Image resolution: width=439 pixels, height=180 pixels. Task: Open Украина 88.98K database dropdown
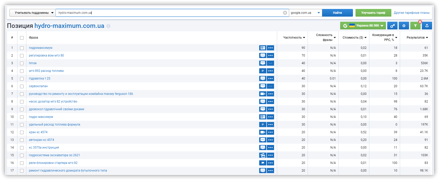coord(363,26)
